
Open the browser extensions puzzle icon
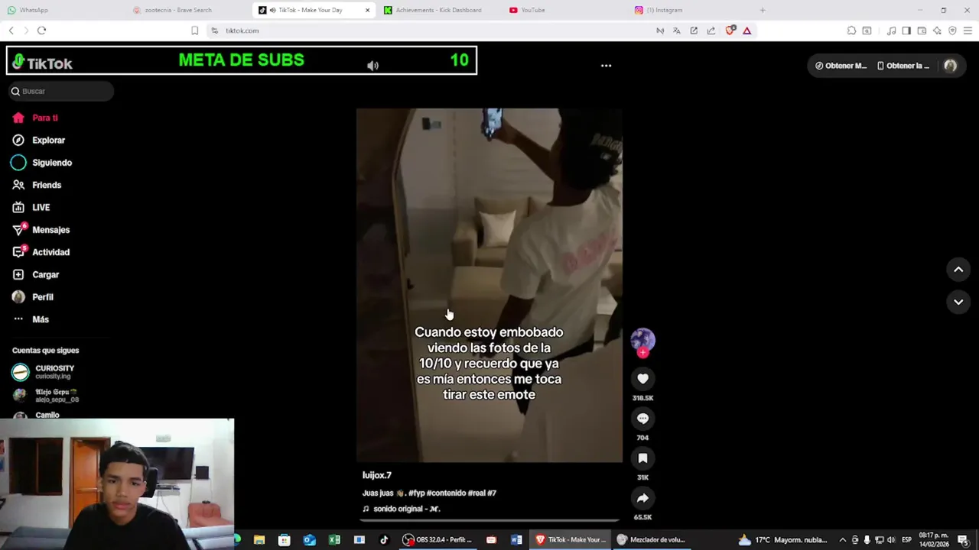pos(851,31)
